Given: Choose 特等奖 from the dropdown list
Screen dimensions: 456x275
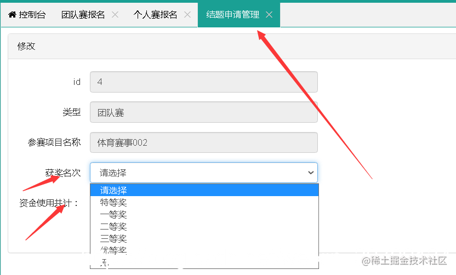Looking at the screenshot, I should coord(204,202).
